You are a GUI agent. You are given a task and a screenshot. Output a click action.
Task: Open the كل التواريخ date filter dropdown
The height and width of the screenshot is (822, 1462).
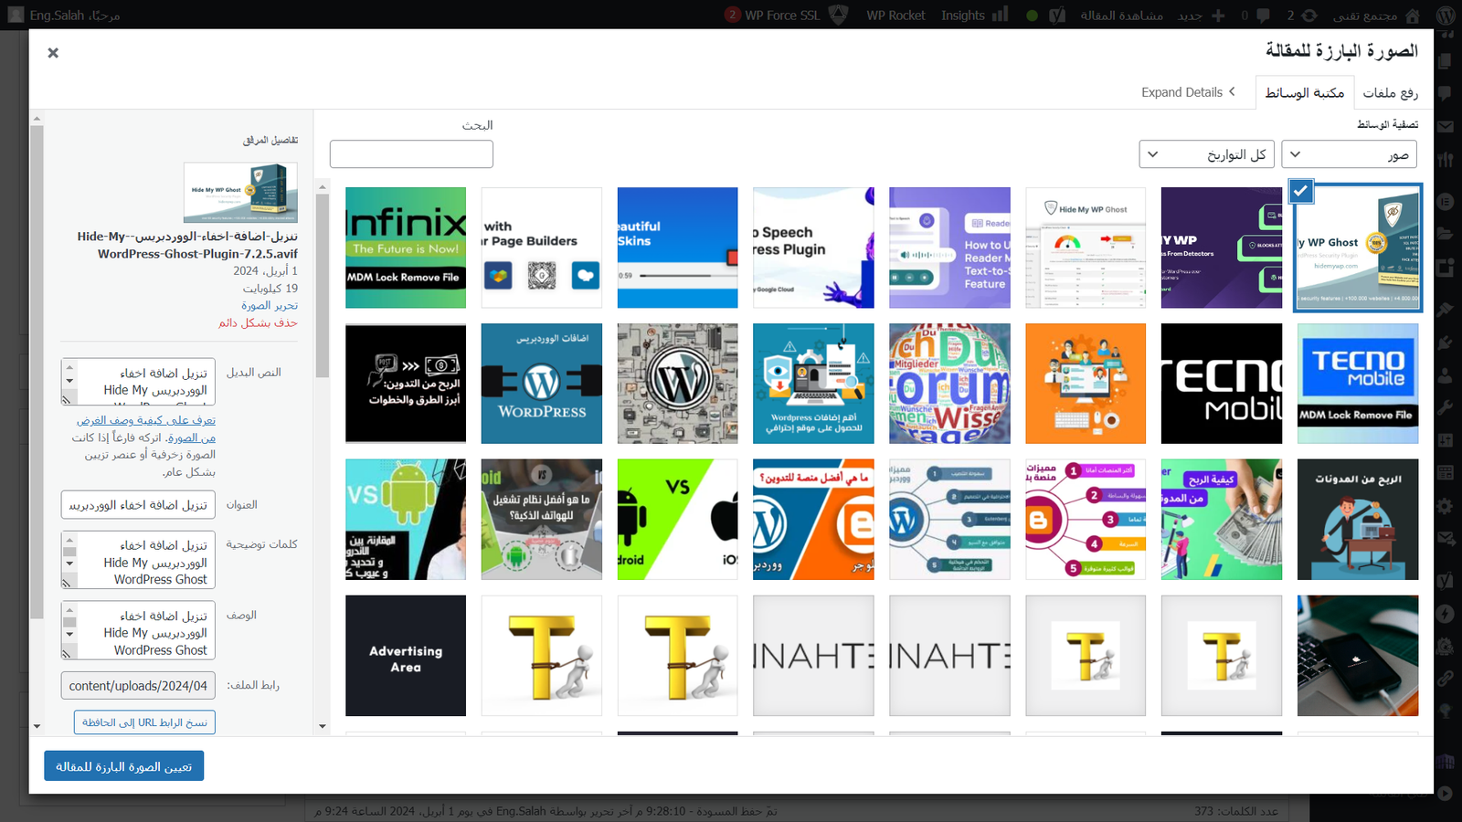pos(1206,154)
